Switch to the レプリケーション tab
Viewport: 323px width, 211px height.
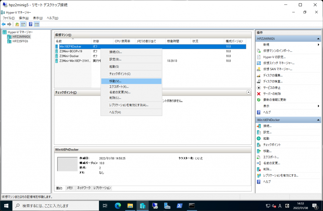(x=102, y=188)
